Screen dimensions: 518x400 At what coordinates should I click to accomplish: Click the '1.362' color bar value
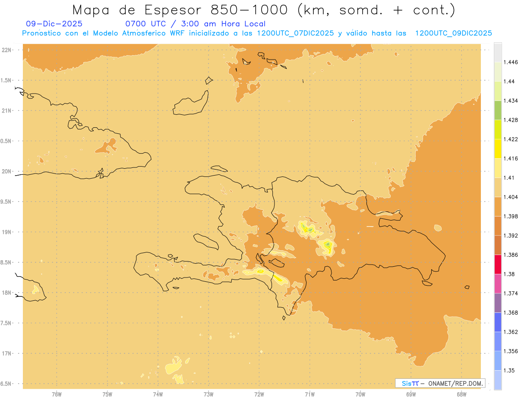coord(511,332)
